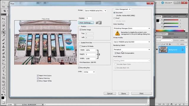Screen dimensions: 189x106
Task: Select the Polygonal Lasso tool
Action: 4,26
